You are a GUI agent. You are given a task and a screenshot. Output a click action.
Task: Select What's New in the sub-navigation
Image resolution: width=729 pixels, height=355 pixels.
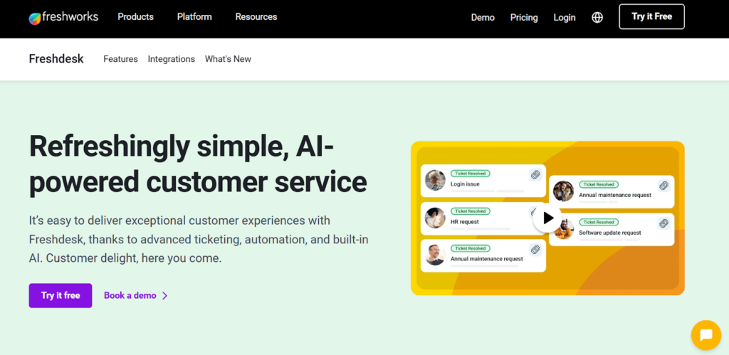(228, 59)
